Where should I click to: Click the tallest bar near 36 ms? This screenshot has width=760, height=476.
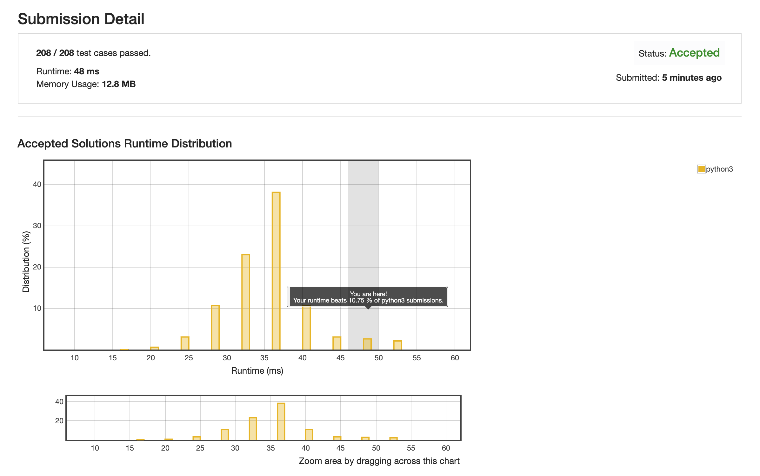pos(276,270)
